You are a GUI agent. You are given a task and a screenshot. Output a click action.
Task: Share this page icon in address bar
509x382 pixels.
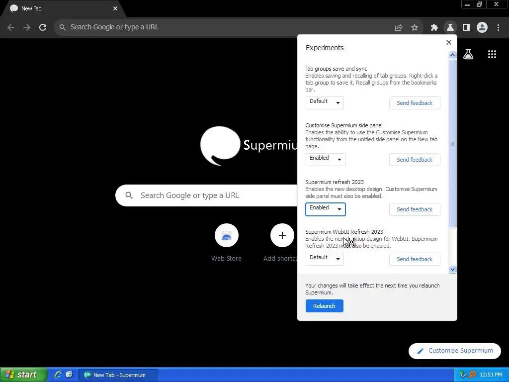(398, 28)
